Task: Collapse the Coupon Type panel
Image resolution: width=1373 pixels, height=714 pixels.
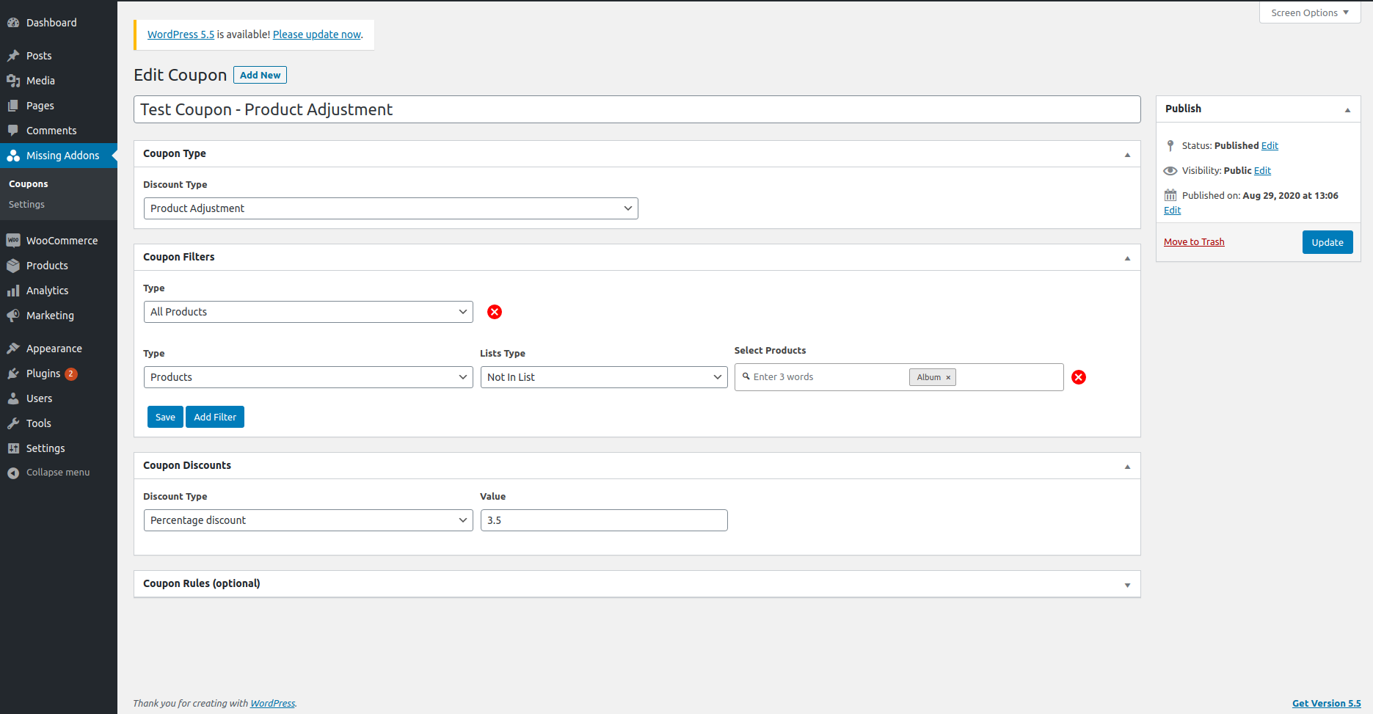Action: 1127,154
